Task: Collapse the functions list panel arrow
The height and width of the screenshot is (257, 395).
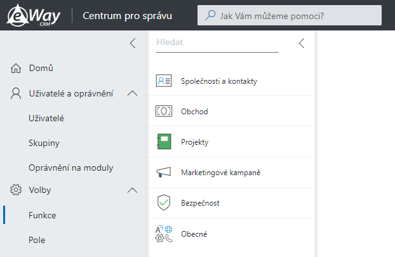Action: coord(302,43)
